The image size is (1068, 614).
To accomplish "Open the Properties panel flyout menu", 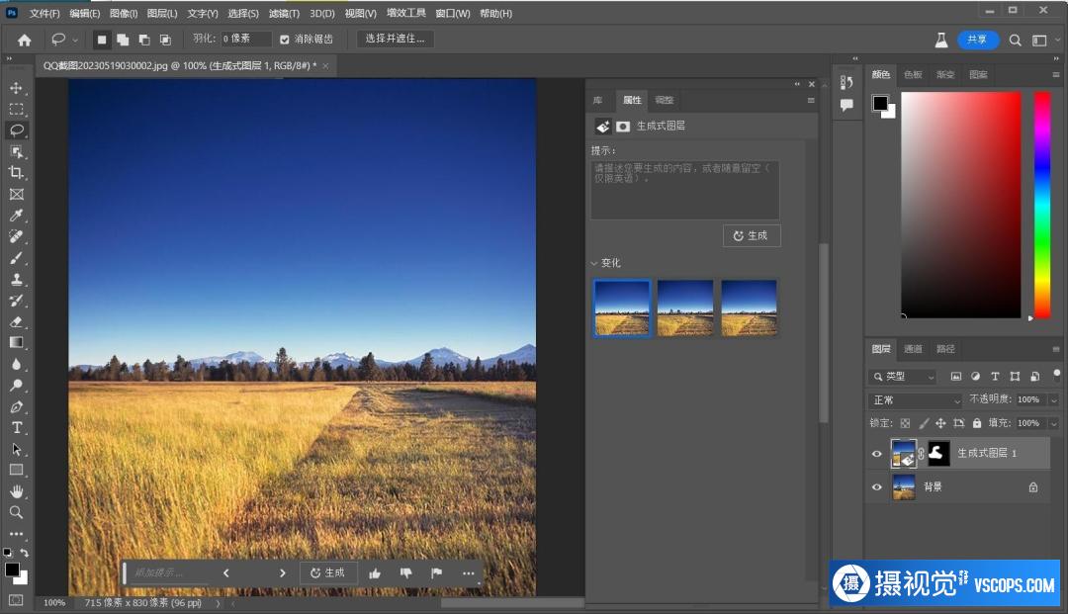I will (x=811, y=100).
